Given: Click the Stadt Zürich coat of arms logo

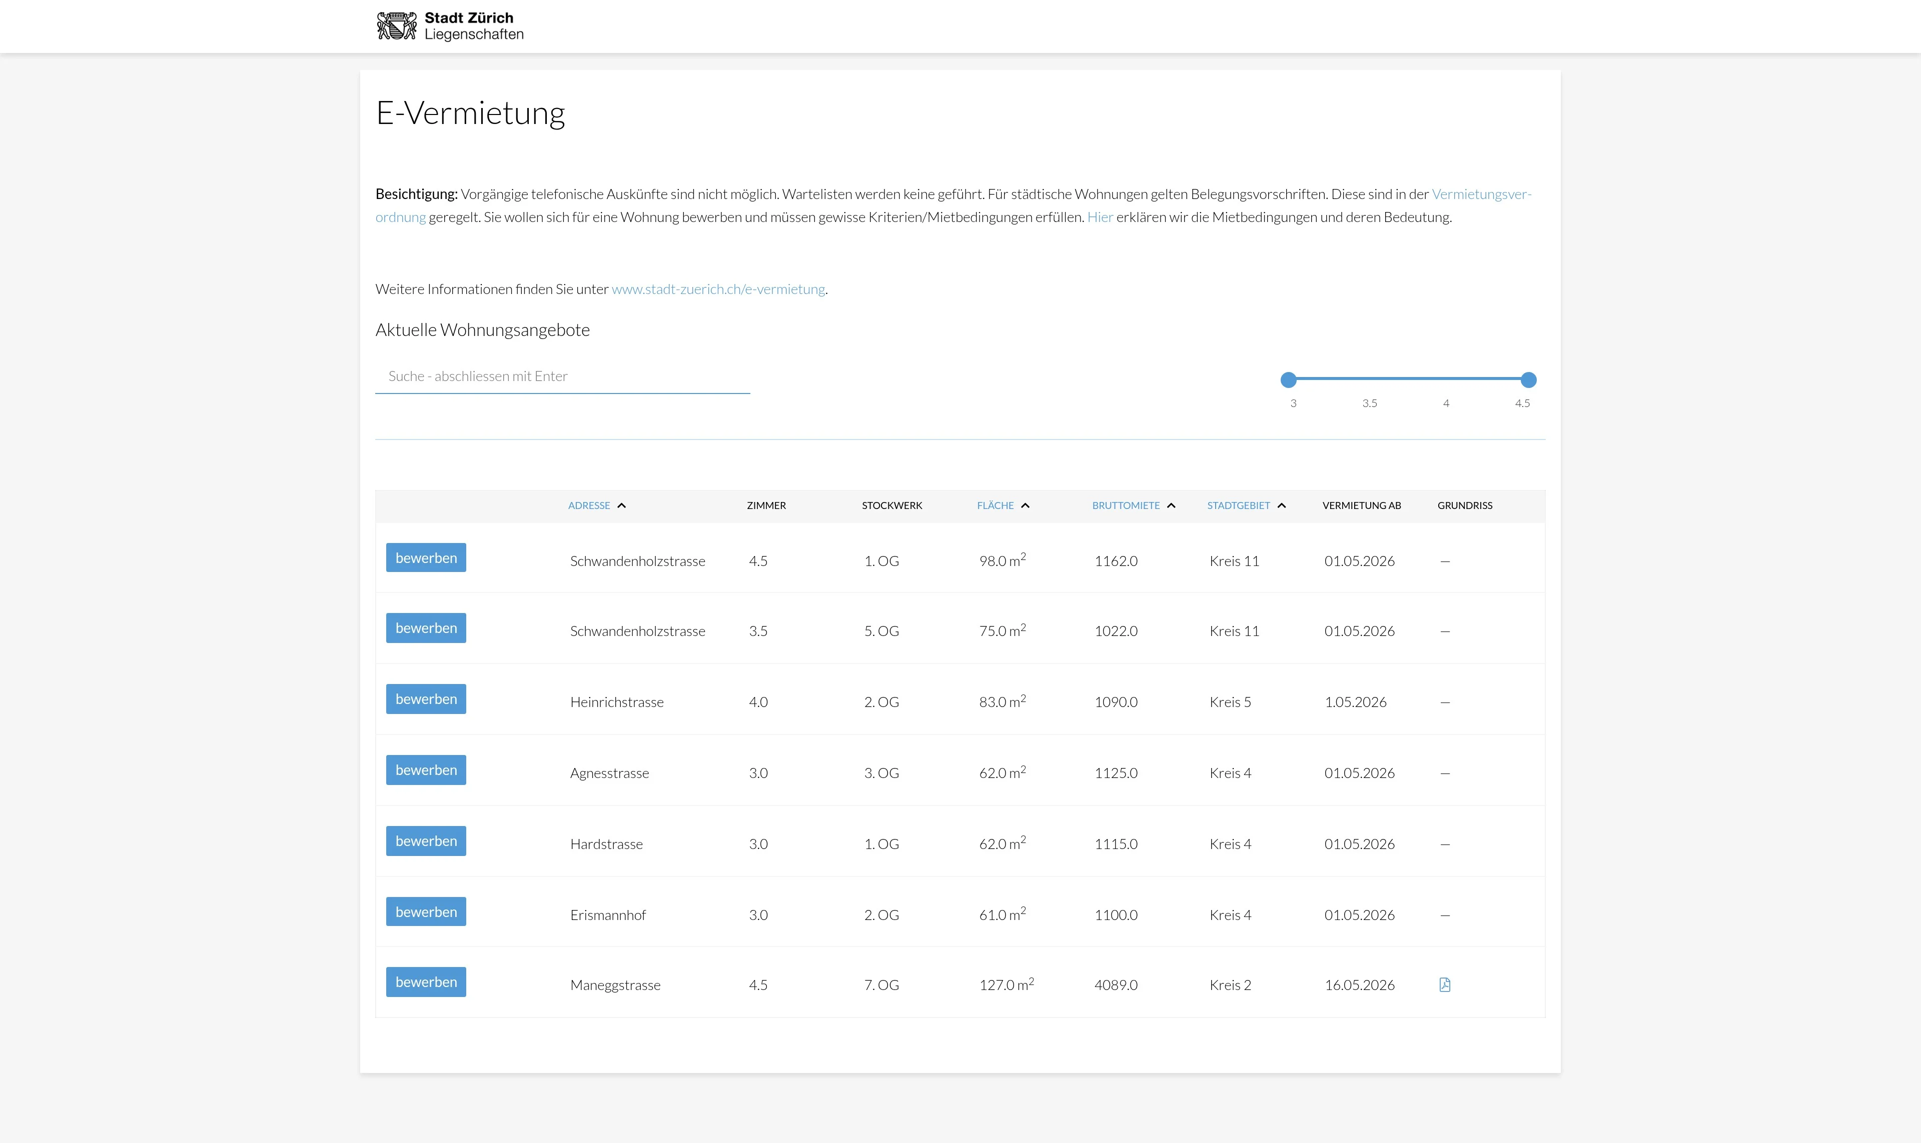Looking at the screenshot, I should (396, 26).
